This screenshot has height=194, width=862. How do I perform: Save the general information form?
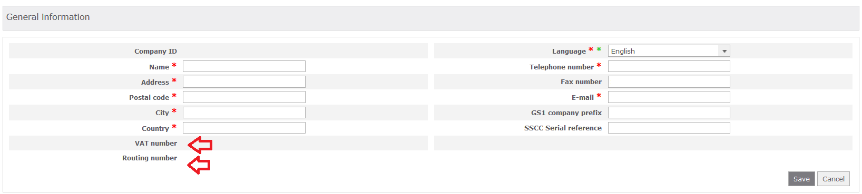coord(801,179)
